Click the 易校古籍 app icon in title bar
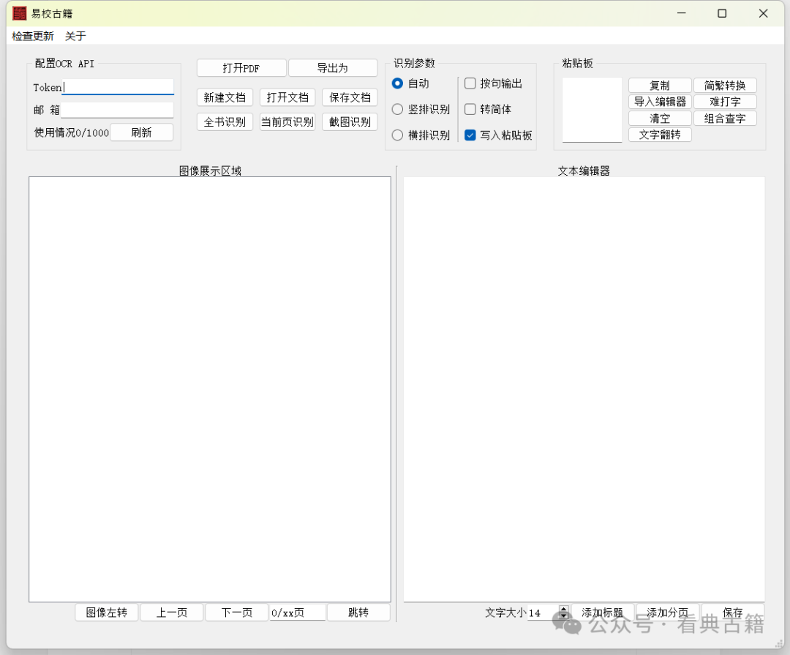 pyautogui.click(x=20, y=13)
